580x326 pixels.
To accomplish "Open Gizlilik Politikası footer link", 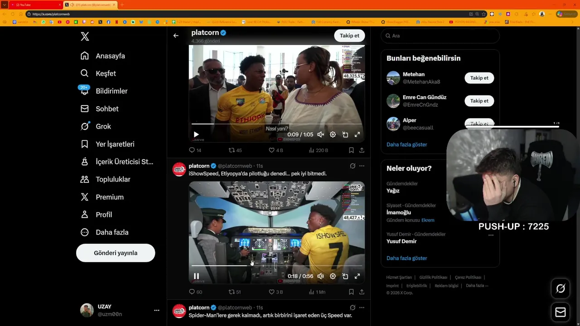I will [433, 277].
